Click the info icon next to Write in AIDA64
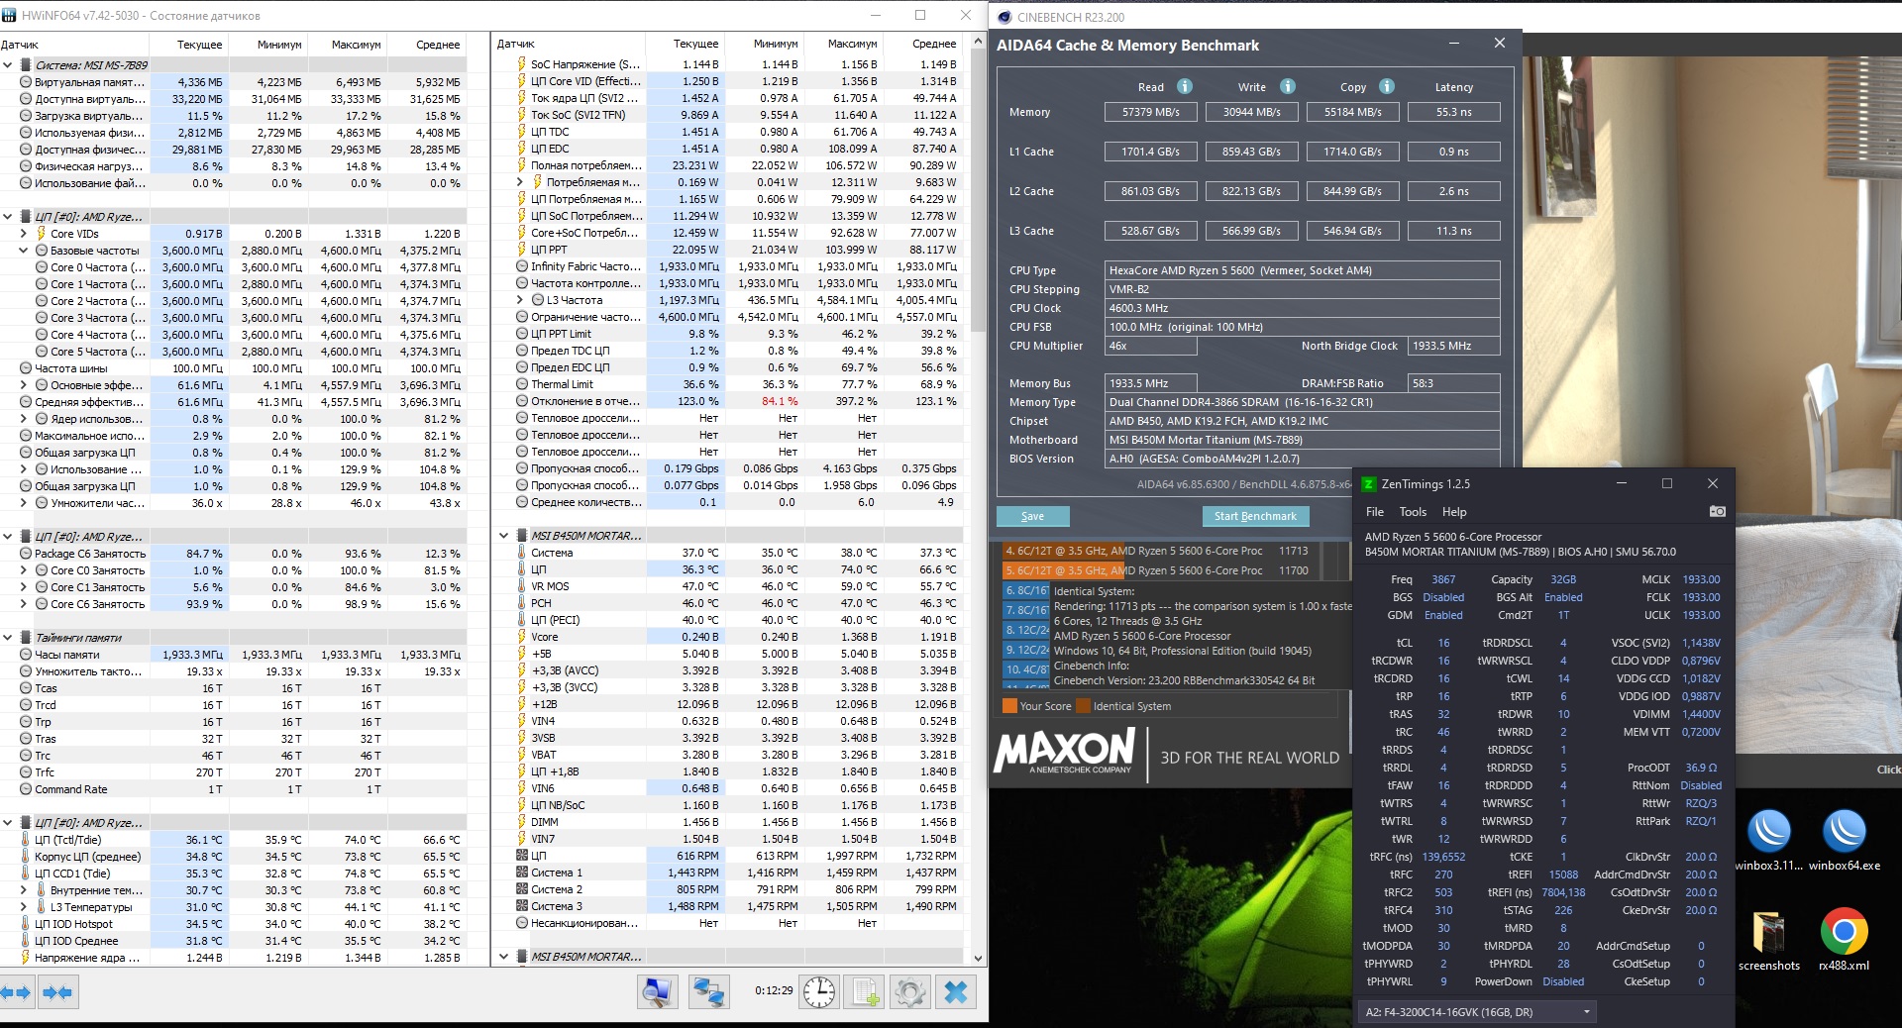This screenshot has width=1902, height=1028. (1288, 86)
